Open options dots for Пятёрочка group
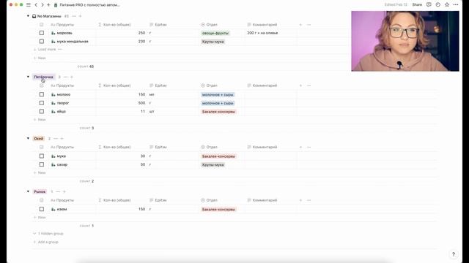 [65, 77]
